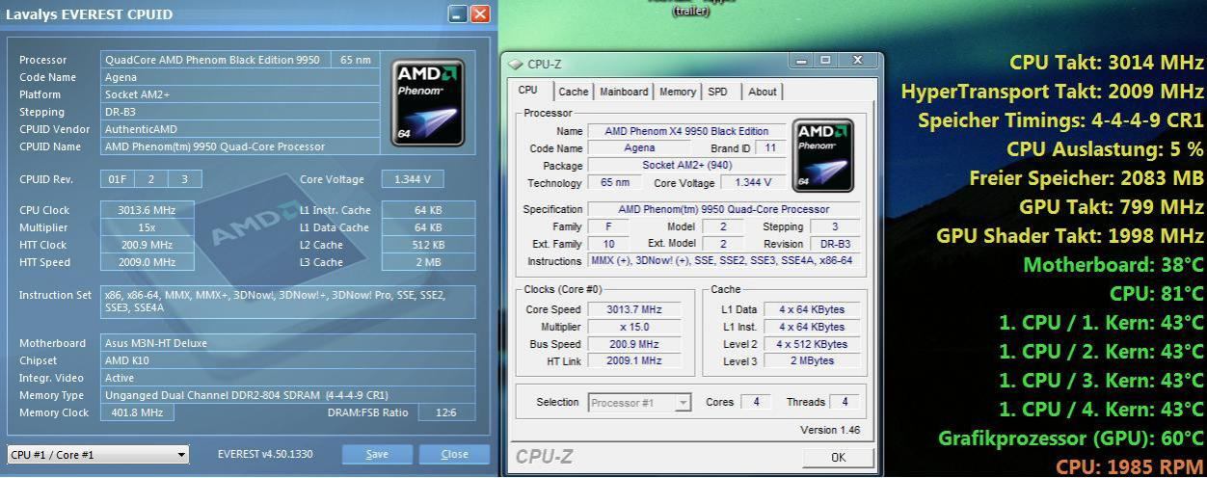1207x478 pixels.
Task: Click the Motherboard 38°C readout
Action: coord(1113,265)
